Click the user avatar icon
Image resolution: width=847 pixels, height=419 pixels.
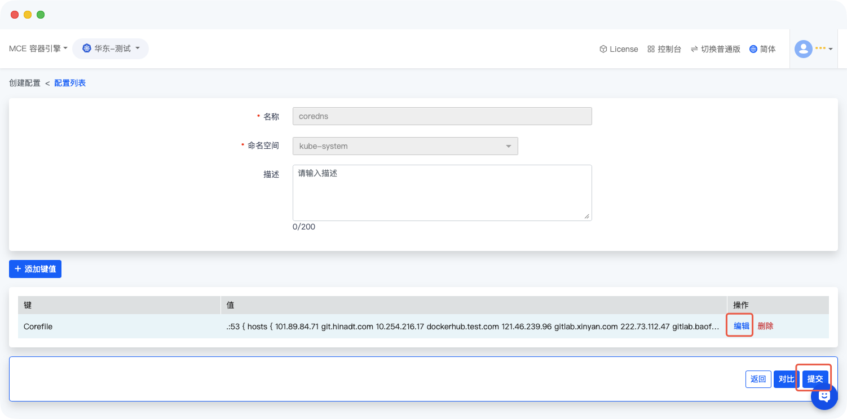click(803, 49)
